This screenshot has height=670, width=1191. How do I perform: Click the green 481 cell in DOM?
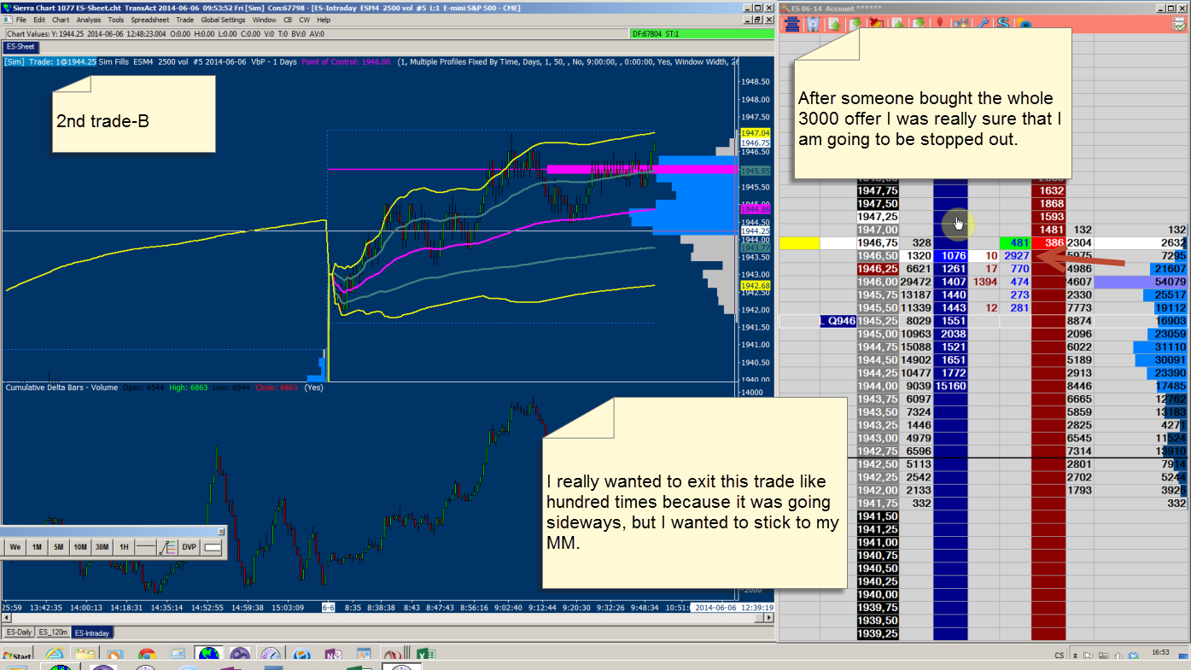[1016, 243]
